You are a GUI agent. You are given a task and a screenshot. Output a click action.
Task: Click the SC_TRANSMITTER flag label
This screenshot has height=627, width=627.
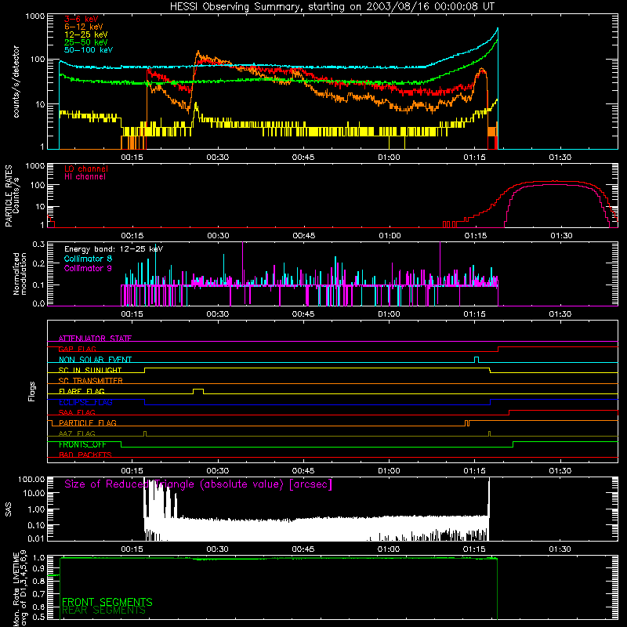[x=91, y=381]
